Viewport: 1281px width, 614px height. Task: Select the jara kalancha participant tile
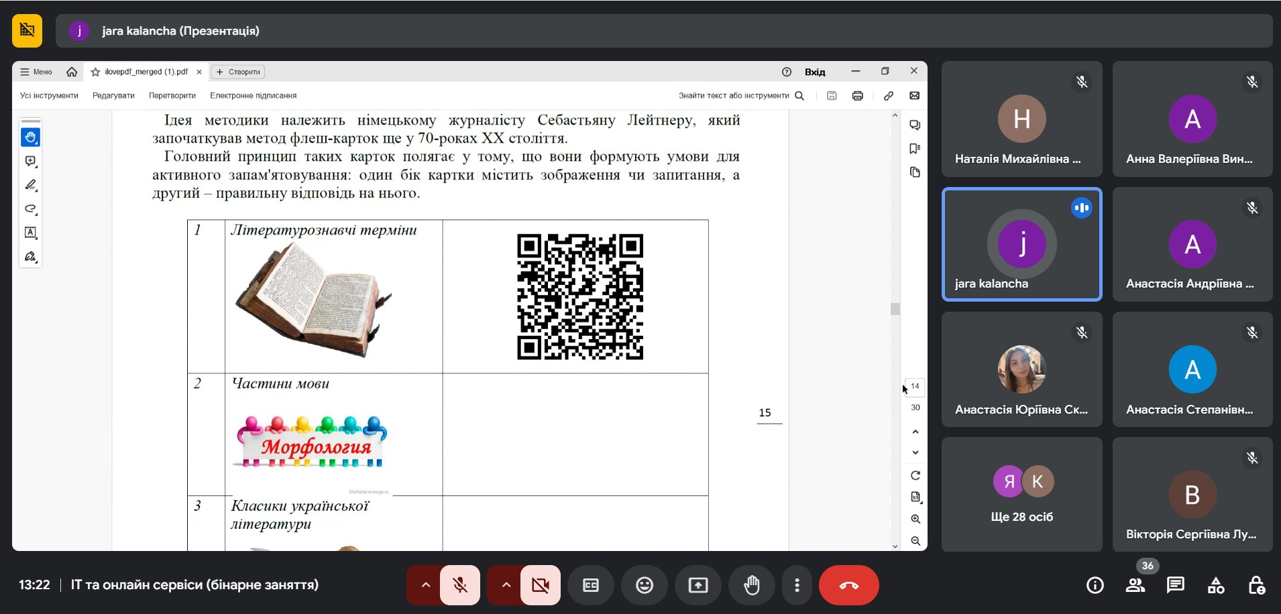coord(1021,244)
